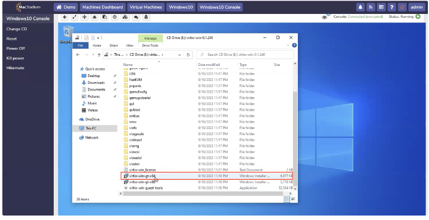Click the clipboard paste icon in console toolbar
The width and height of the screenshot is (429, 220).
pyautogui.click(x=105, y=17)
